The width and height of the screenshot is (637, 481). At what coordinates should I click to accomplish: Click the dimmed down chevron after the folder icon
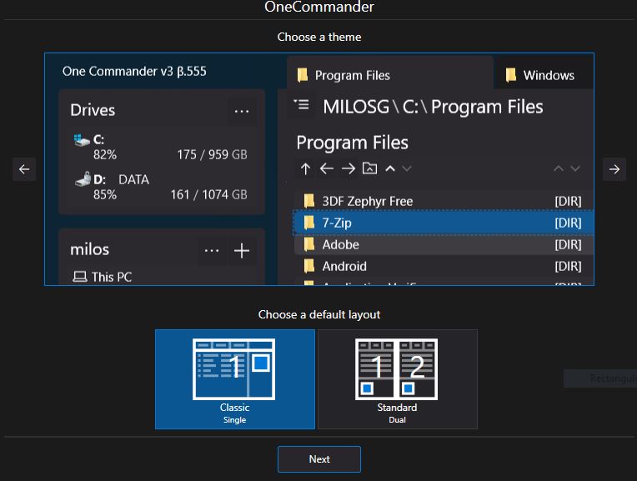click(x=407, y=168)
